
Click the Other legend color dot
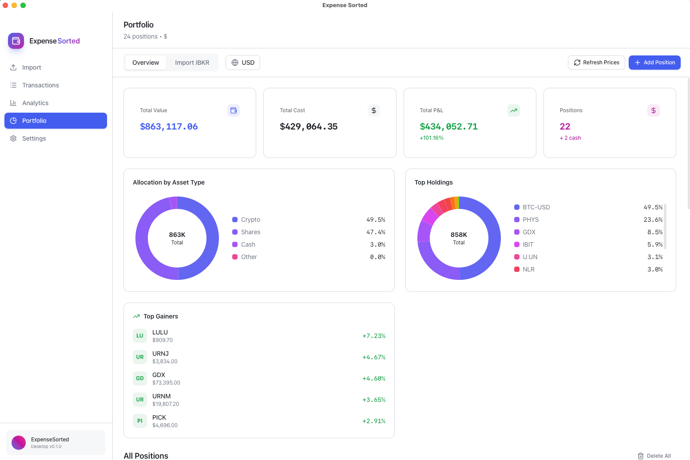coord(235,257)
